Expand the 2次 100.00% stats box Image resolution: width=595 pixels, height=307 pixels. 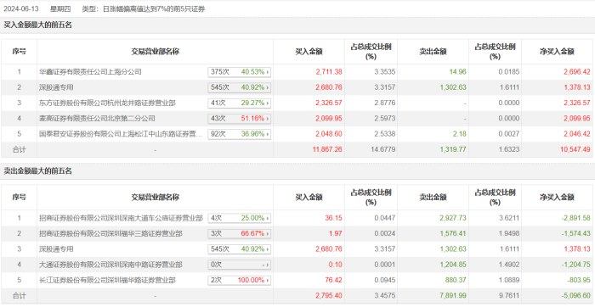point(240,280)
